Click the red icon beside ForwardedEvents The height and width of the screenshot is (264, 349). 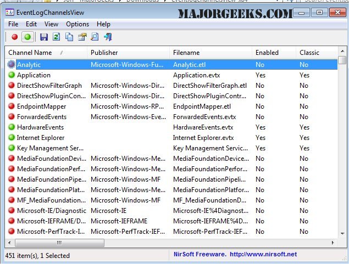12,117
